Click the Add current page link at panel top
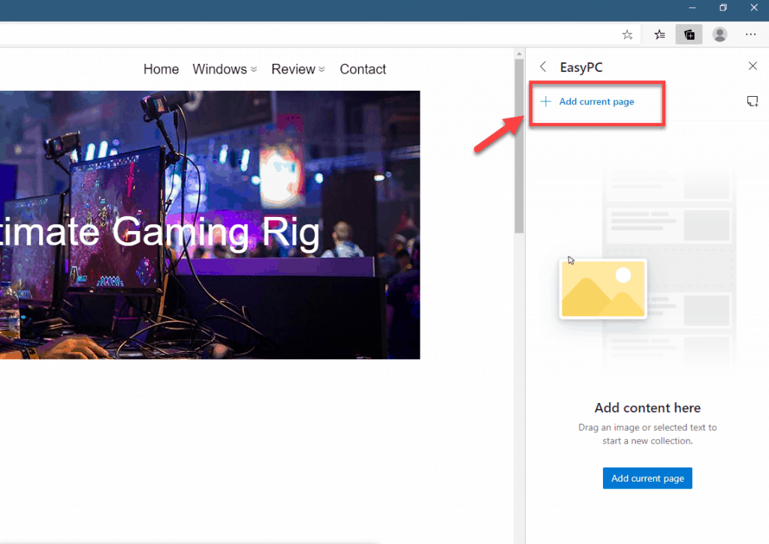769x544 pixels. (597, 101)
